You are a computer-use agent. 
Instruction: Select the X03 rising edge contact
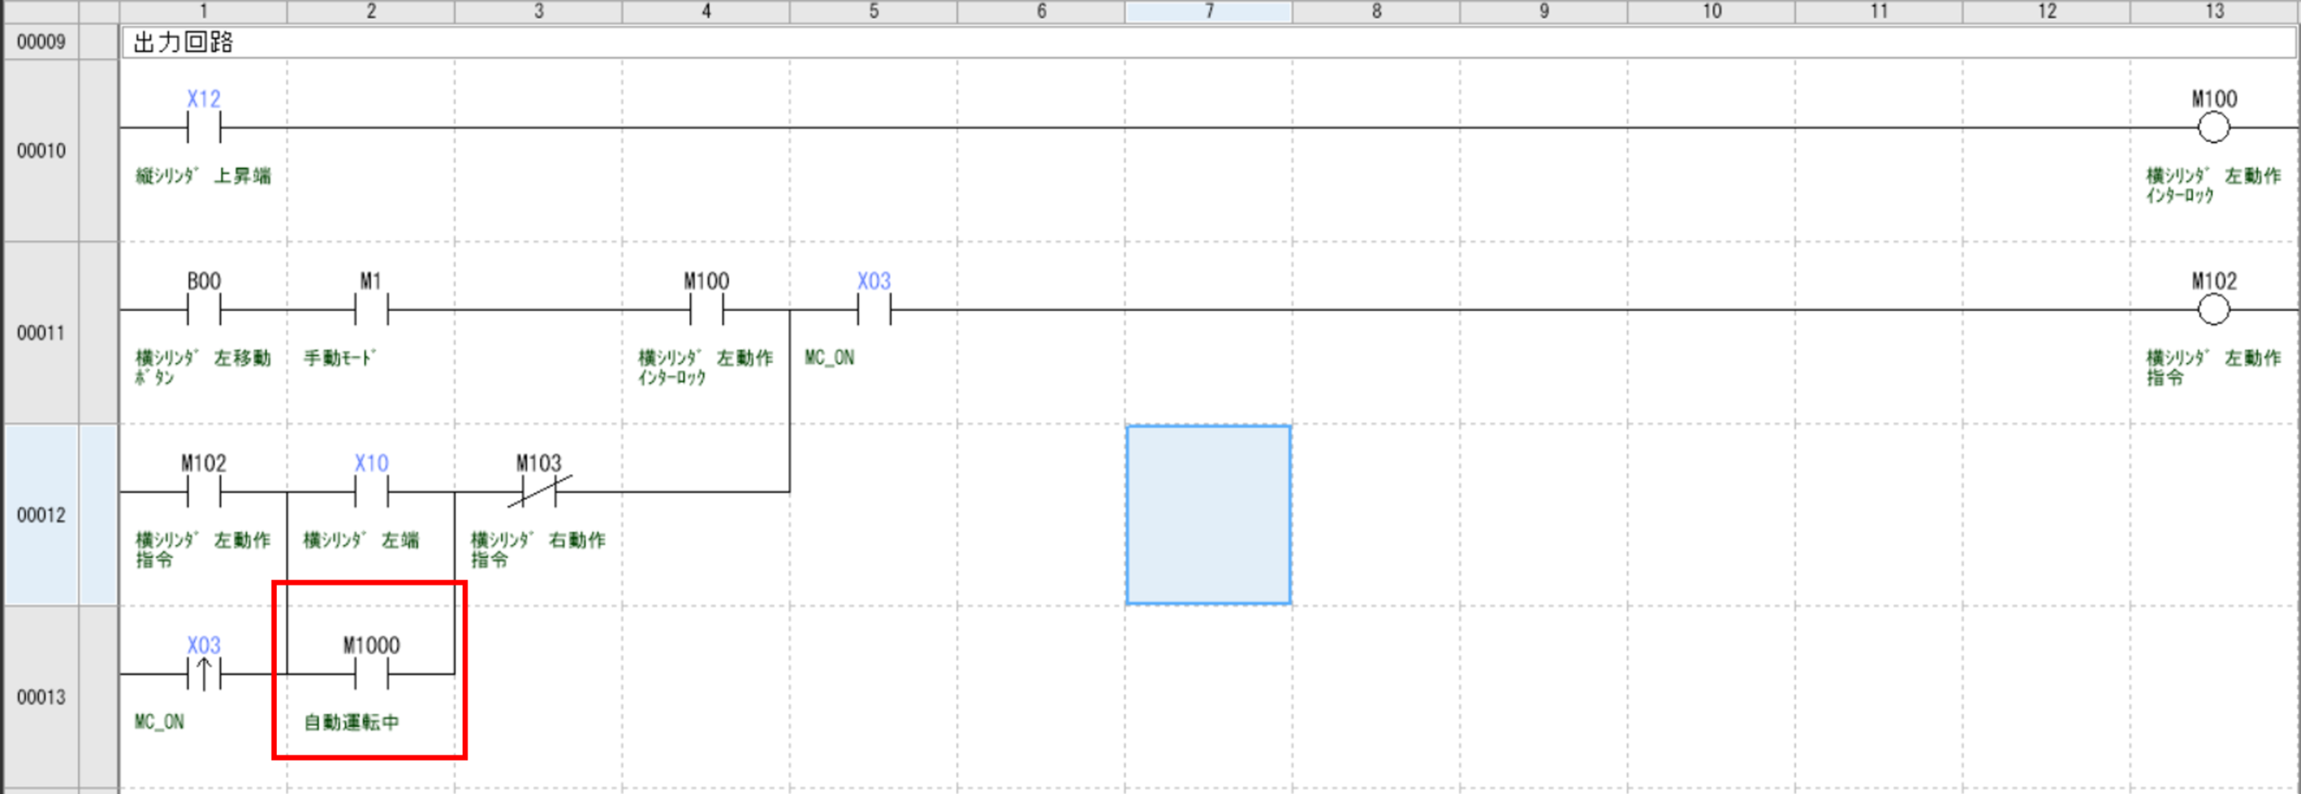pos(203,674)
